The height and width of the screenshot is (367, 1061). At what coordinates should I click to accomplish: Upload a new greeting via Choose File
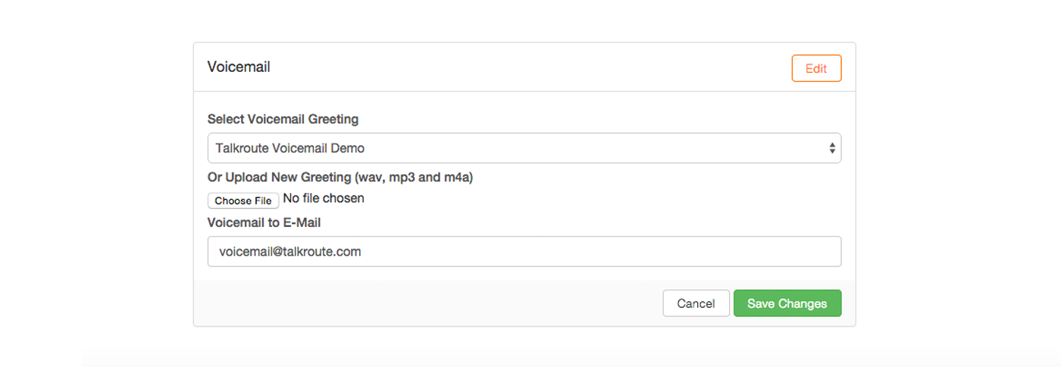coord(243,201)
